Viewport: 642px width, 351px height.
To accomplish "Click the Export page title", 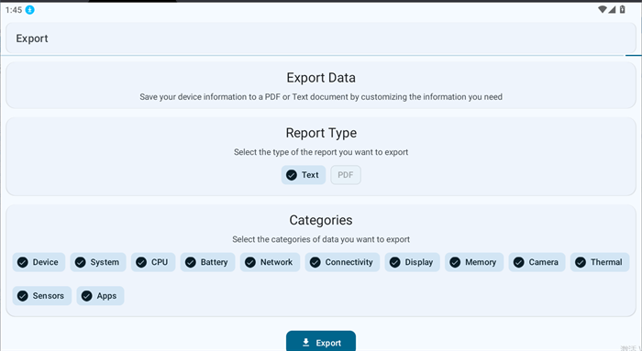I will click(32, 38).
